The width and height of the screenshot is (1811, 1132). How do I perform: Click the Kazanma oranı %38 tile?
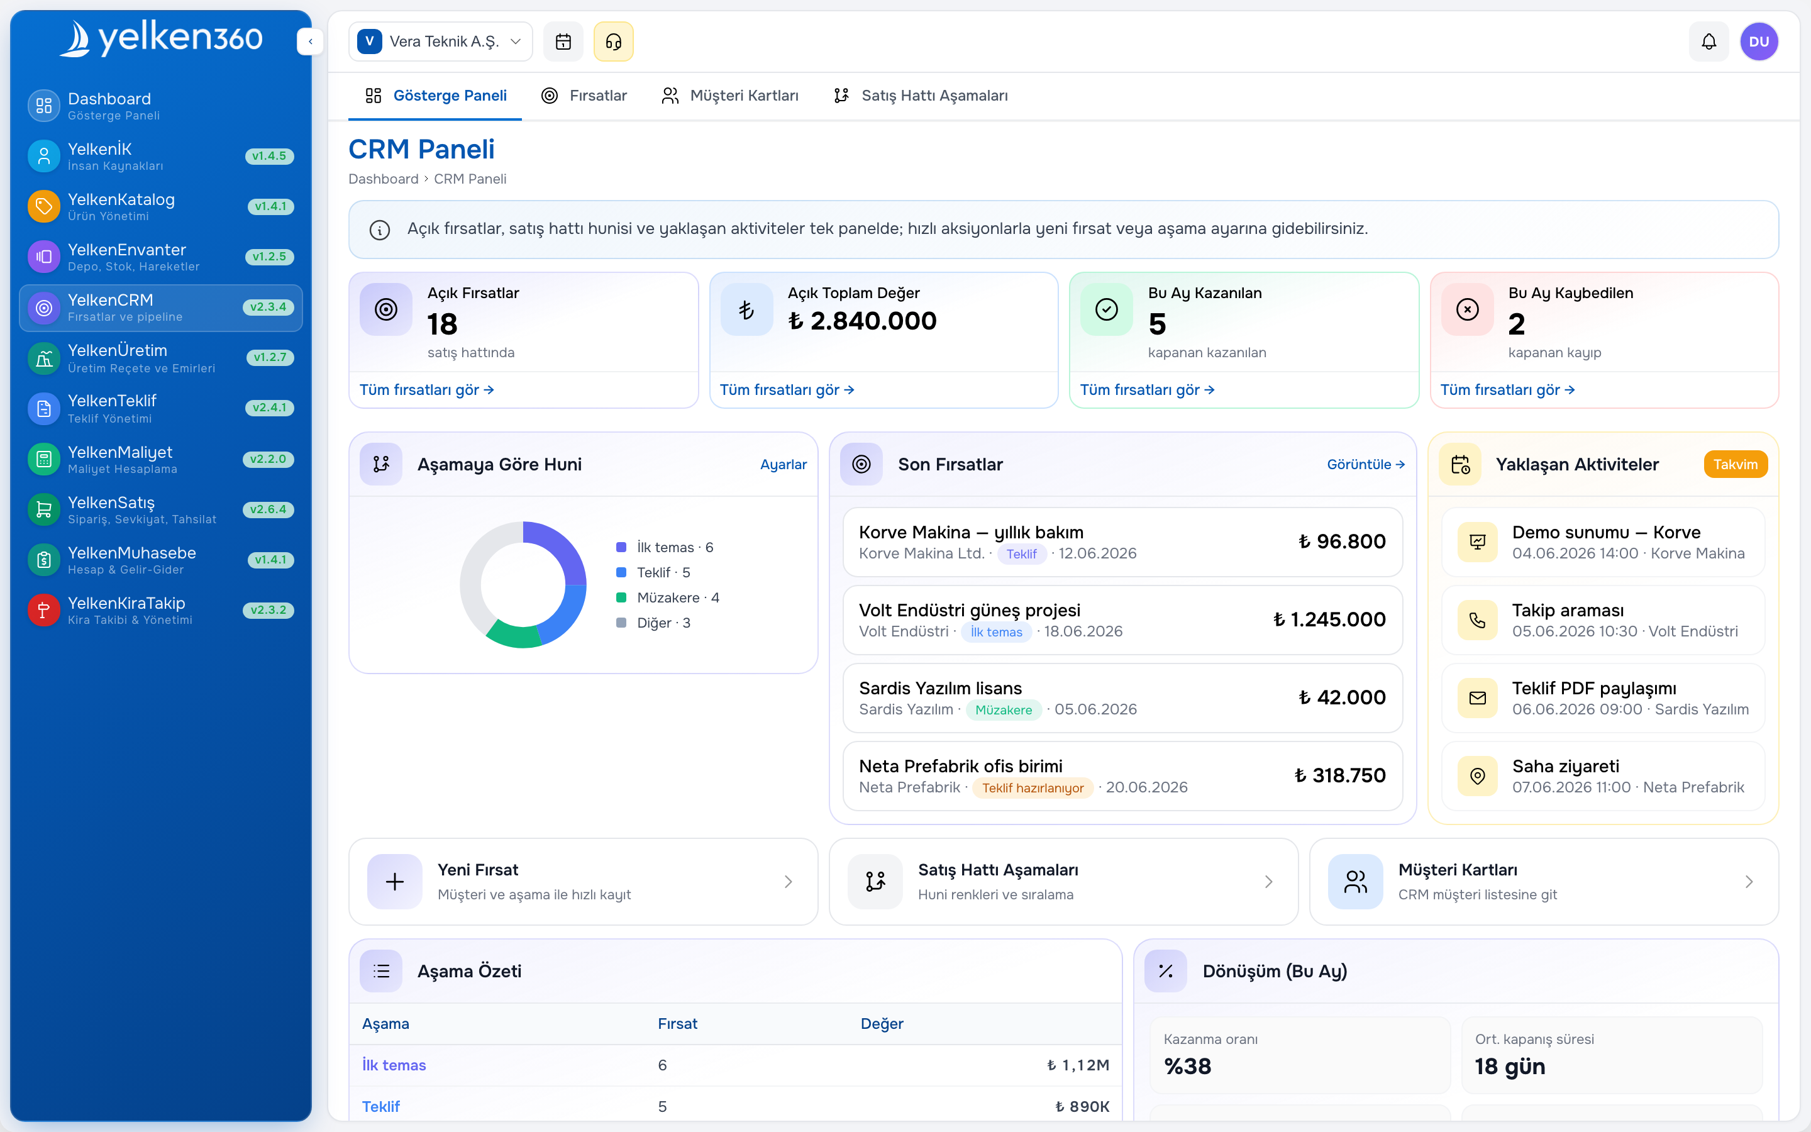point(1300,1055)
